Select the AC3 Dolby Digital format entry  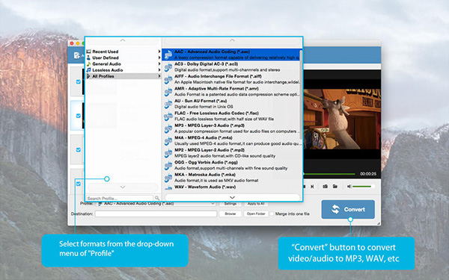(x=232, y=67)
